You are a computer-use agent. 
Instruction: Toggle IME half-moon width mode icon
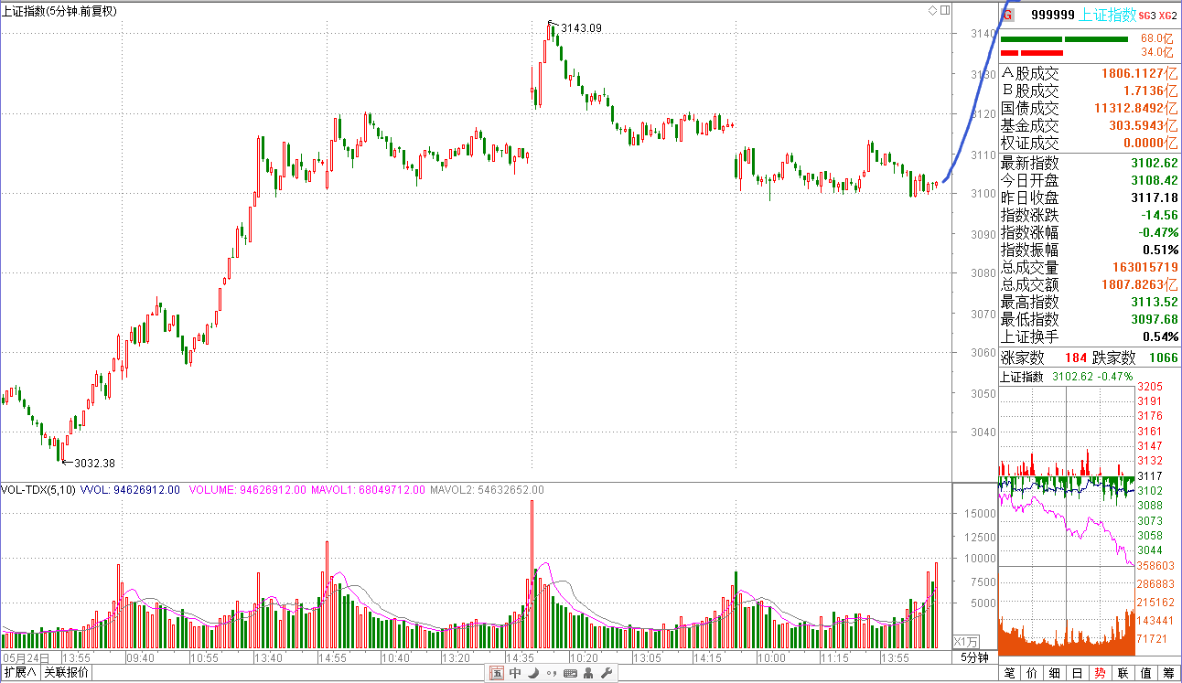point(533,674)
